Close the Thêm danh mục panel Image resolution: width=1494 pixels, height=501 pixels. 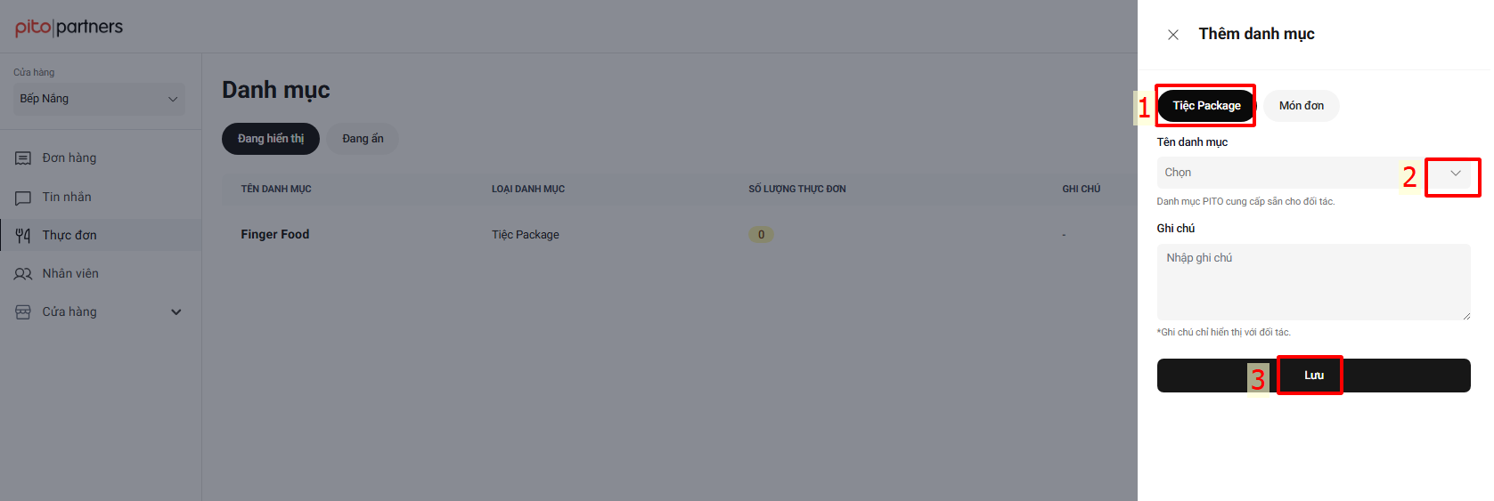coord(1173,35)
